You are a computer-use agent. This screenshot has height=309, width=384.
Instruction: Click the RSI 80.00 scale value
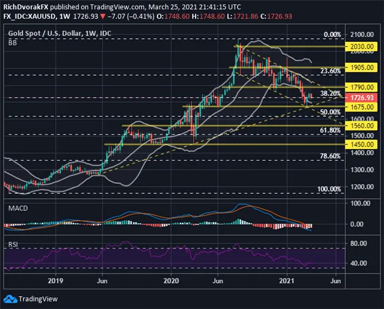359,244
